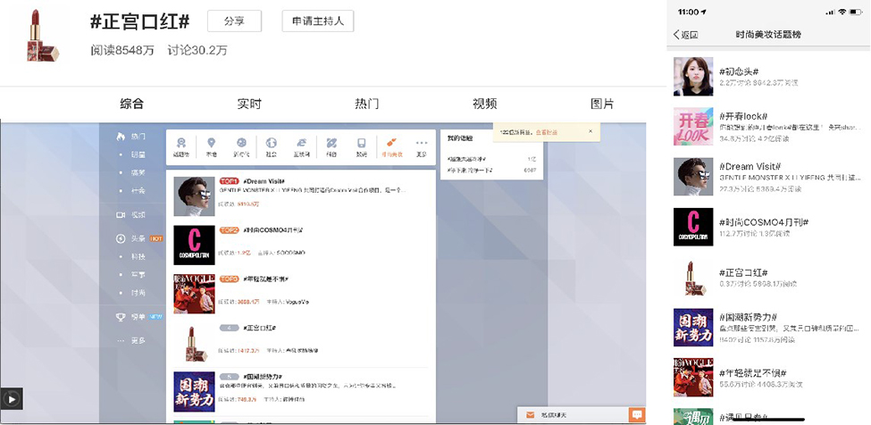Tap the 开春LOOK pink thumbnail on phone
The height and width of the screenshot is (425, 871).
(x=693, y=127)
